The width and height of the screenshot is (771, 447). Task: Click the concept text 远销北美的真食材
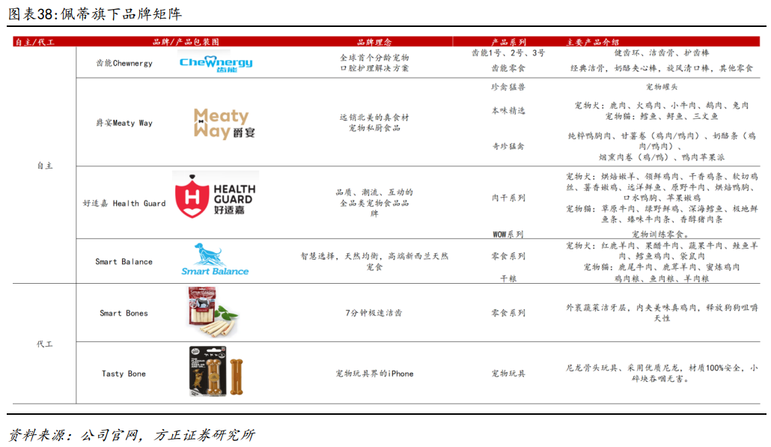coord(374,117)
